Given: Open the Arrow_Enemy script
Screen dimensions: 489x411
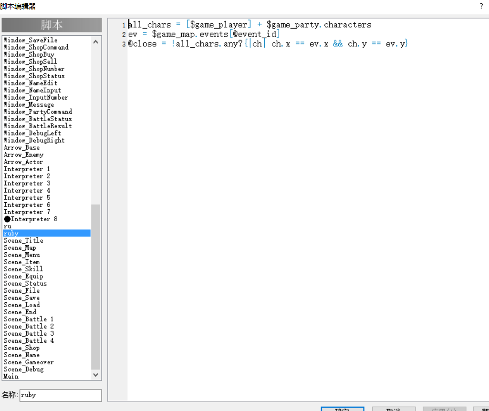Looking at the screenshot, I should [24, 155].
